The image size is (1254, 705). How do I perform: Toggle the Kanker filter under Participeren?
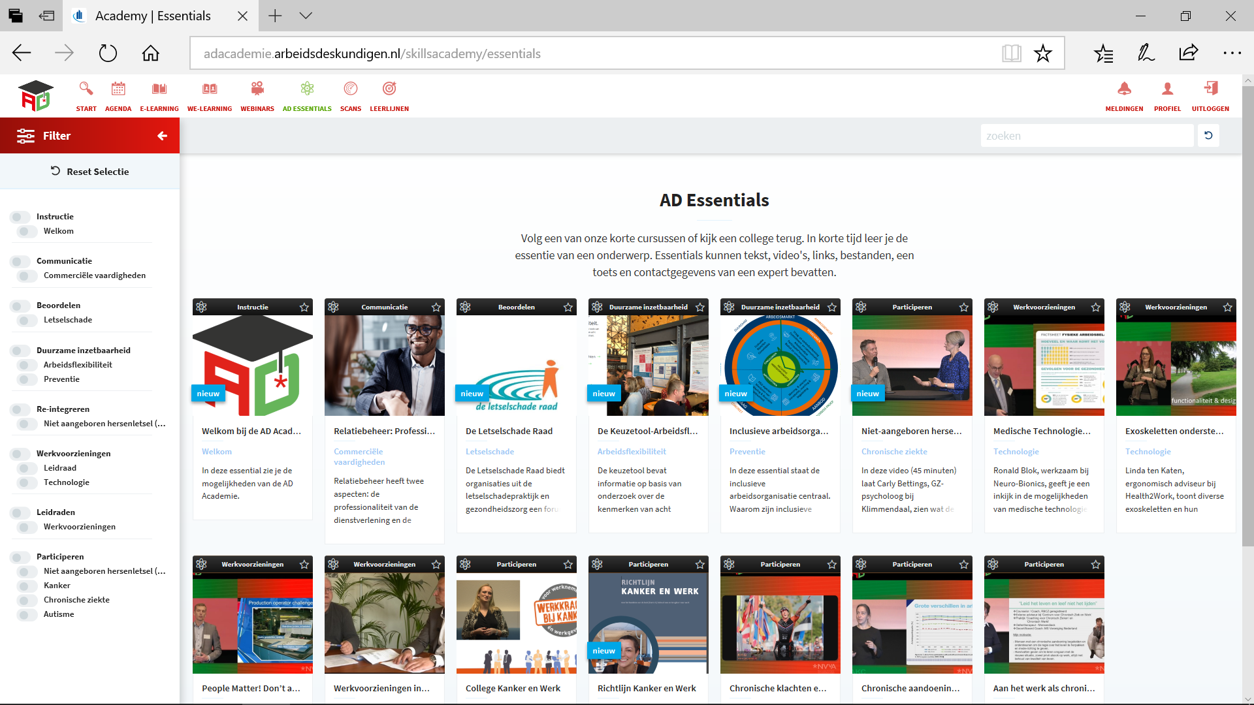point(27,586)
